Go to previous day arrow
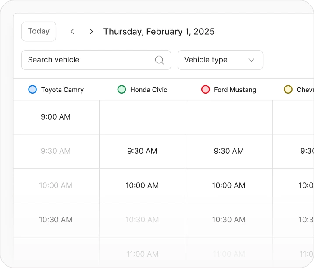Image resolution: width=314 pixels, height=268 pixels. click(72, 32)
